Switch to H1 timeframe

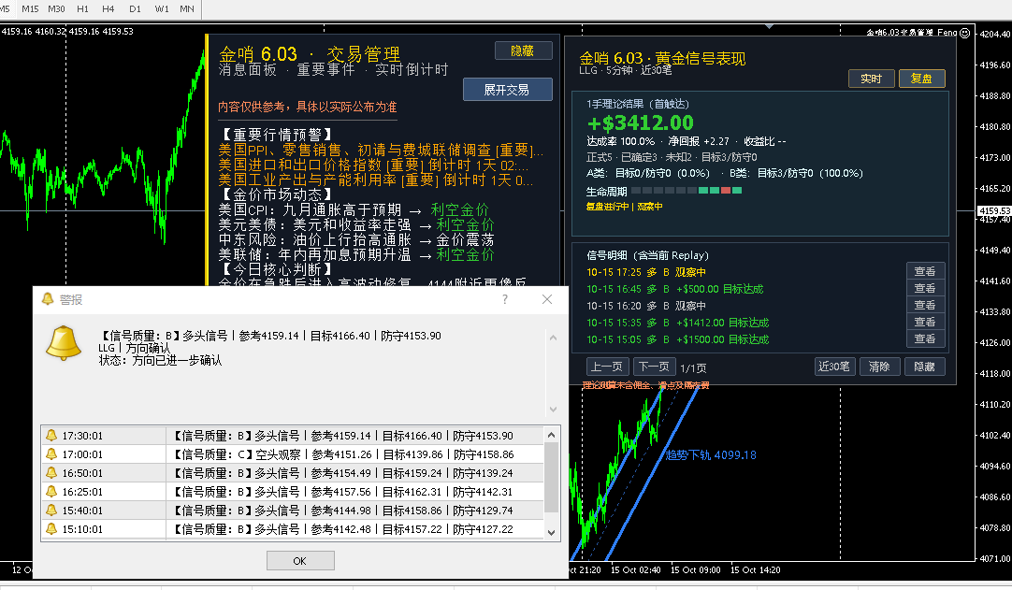[x=82, y=9]
